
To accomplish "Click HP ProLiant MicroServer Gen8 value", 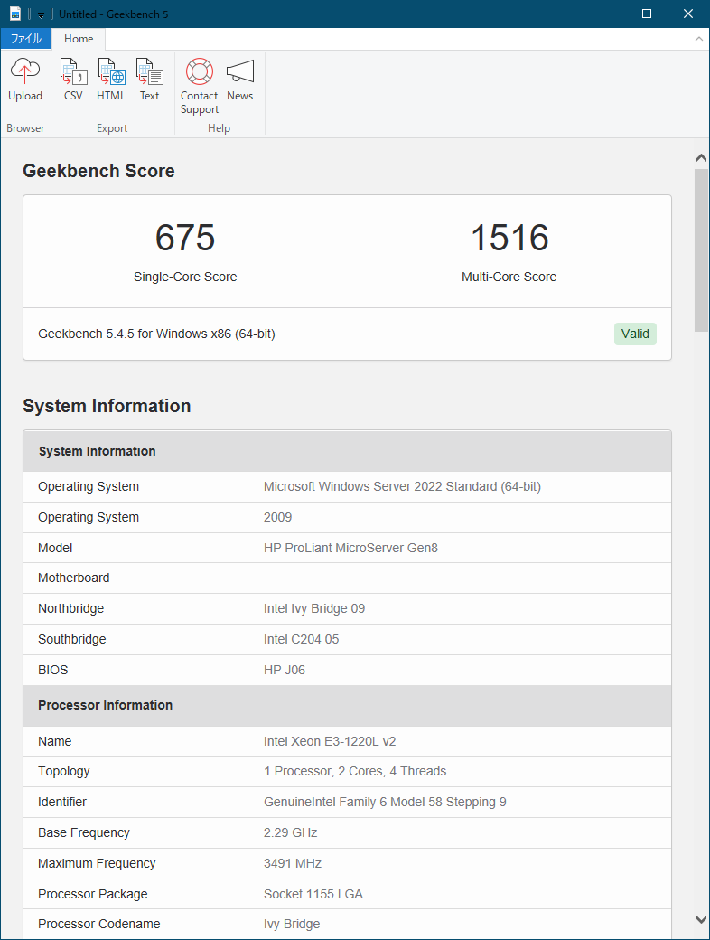I will pyautogui.click(x=350, y=548).
